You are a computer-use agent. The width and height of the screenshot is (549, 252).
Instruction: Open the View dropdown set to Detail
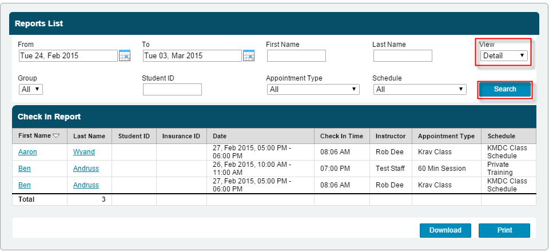click(503, 55)
